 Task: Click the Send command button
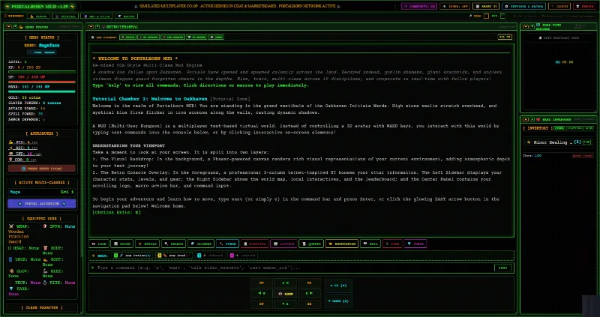[502, 268]
